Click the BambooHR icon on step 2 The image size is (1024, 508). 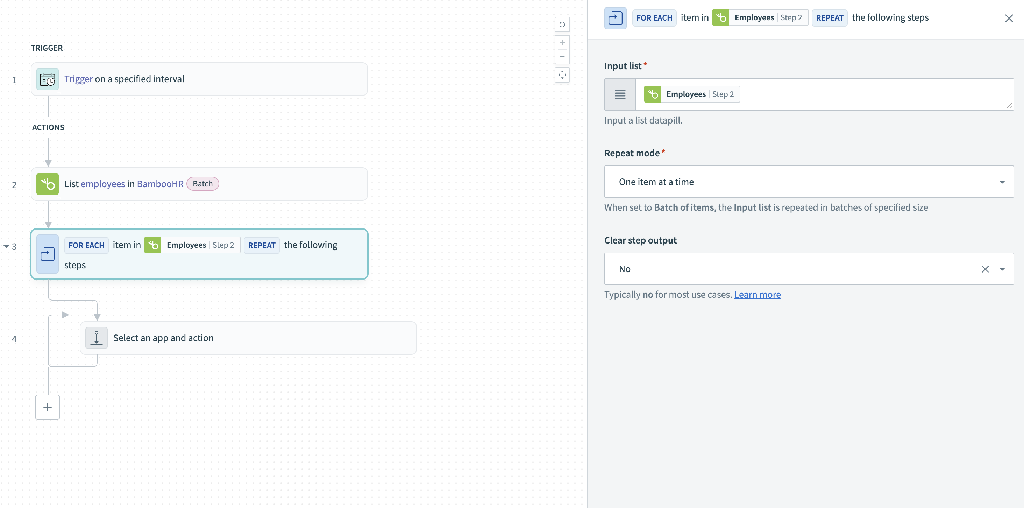[x=47, y=183]
